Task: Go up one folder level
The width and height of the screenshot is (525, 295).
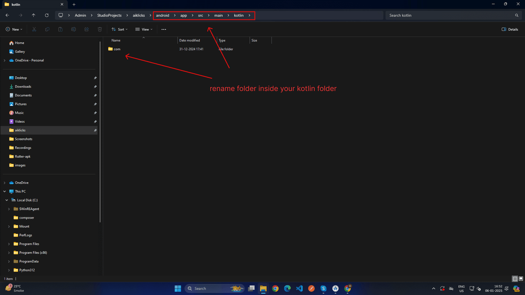Action: pos(33,15)
